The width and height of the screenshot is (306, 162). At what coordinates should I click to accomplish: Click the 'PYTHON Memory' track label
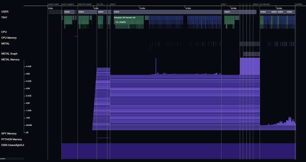click(11, 139)
